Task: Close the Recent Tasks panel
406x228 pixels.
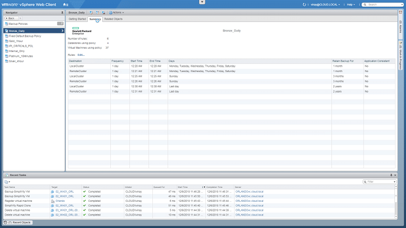Action: tap(395, 175)
